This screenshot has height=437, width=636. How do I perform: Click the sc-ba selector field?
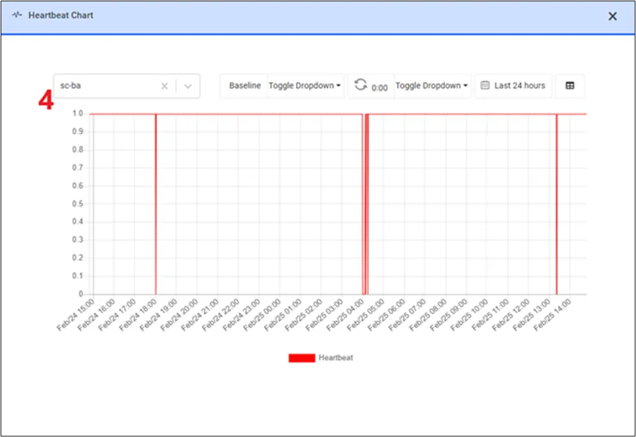tap(127, 86)
